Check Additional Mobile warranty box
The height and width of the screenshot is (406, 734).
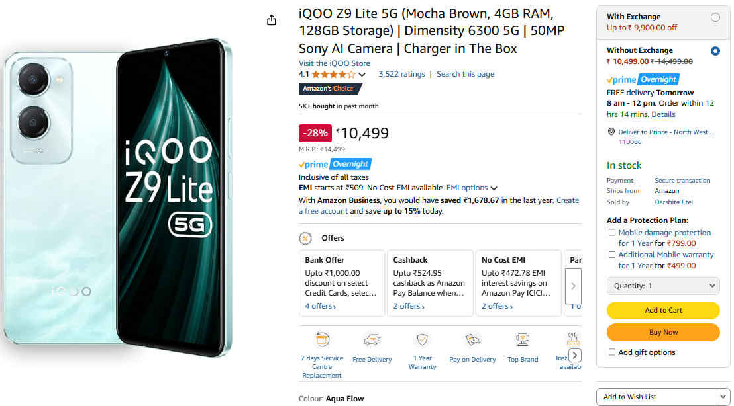tap(612, 255)
